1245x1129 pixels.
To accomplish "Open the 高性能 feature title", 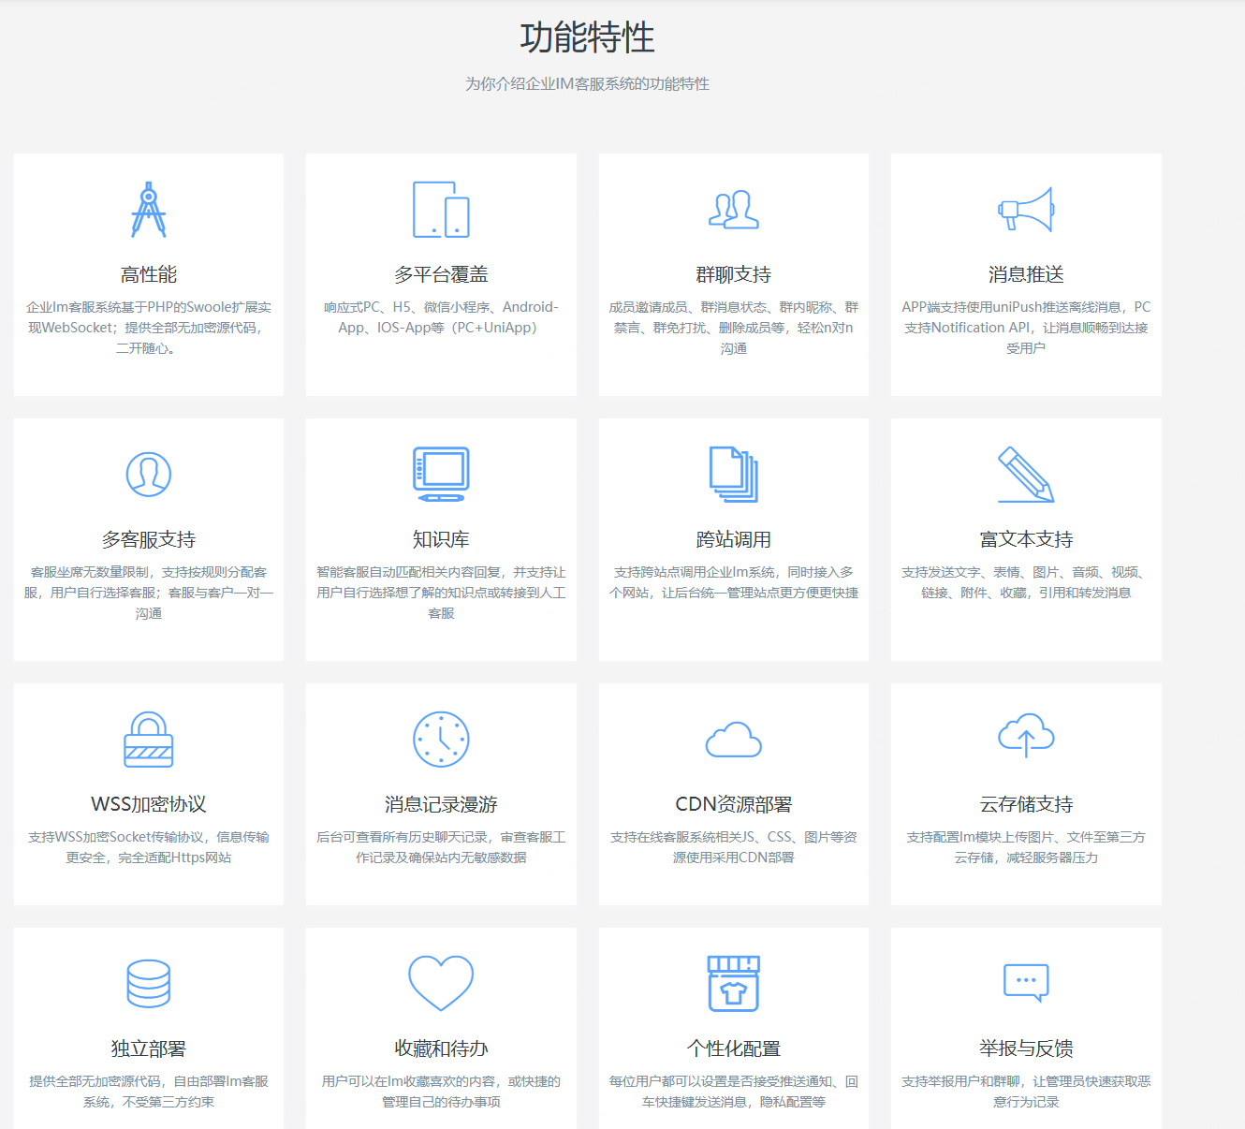I will (149, 274).
